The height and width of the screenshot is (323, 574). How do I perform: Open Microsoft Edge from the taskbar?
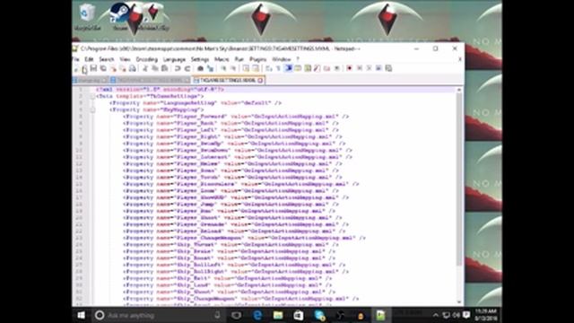(257, 315)
